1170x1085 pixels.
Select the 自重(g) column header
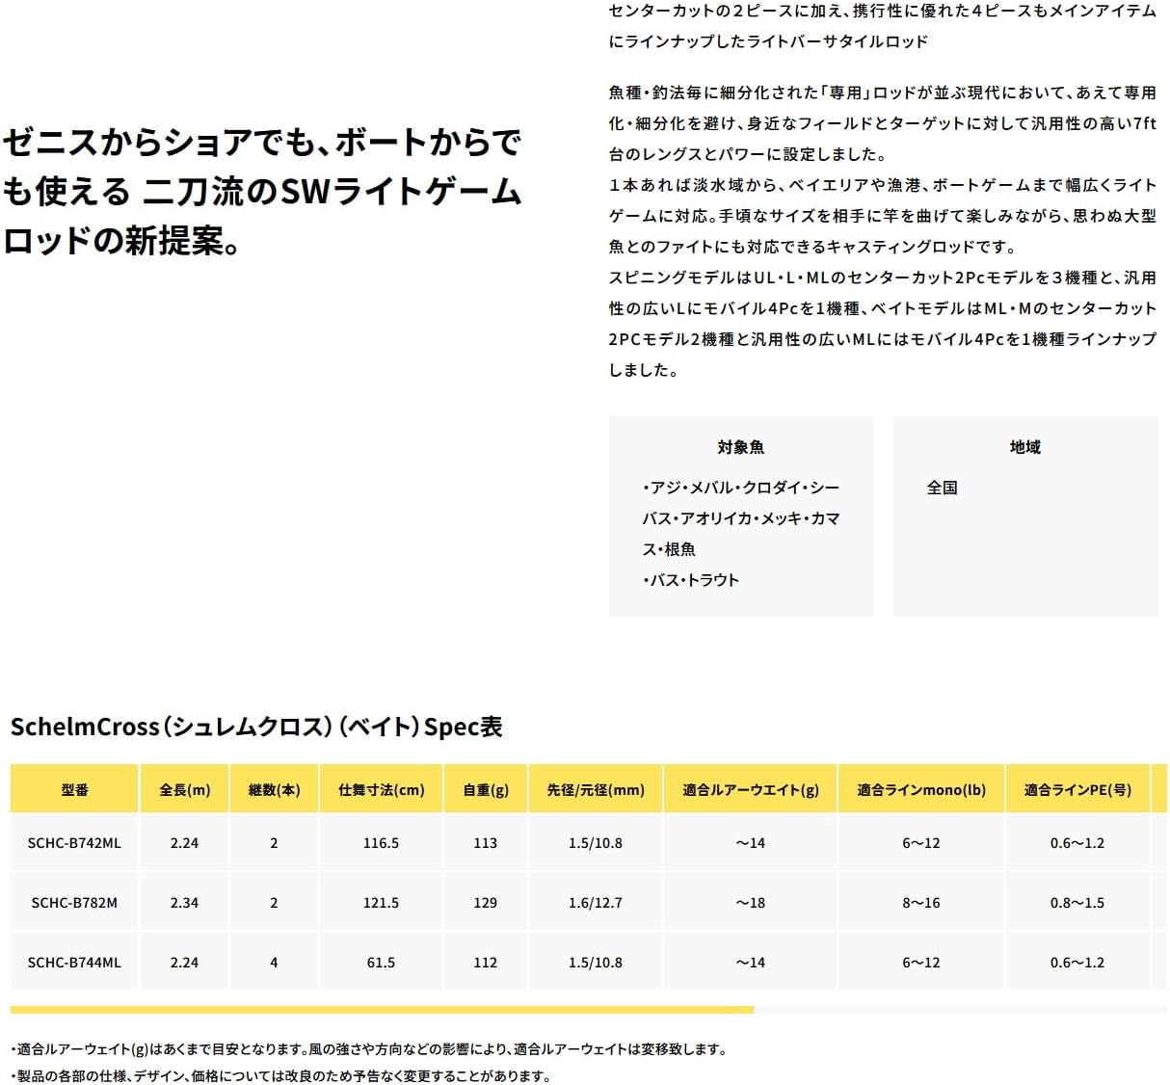pyautogui.click(x=486, y=789)
